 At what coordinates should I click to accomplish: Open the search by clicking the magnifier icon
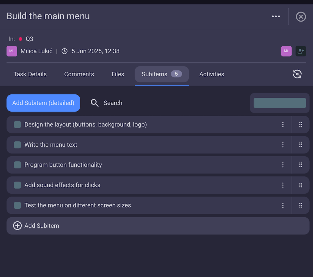[94, 103]
